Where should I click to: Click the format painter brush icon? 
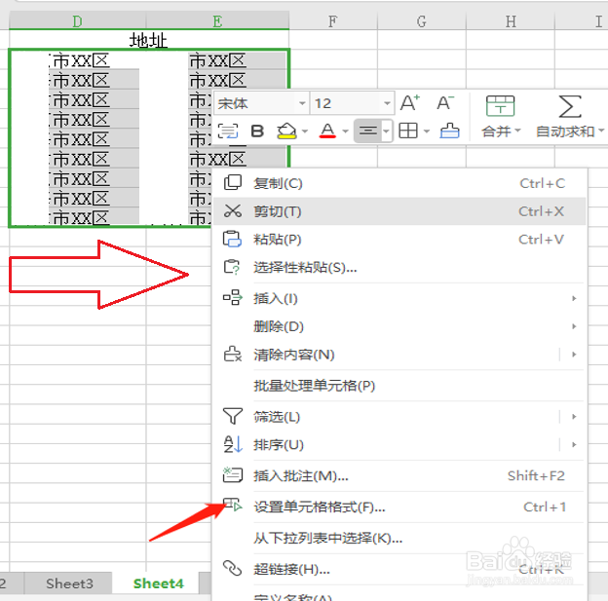point(450,131)
